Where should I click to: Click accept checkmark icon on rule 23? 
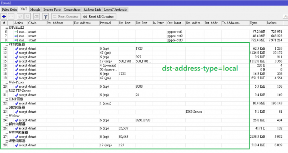pos(16,112)
